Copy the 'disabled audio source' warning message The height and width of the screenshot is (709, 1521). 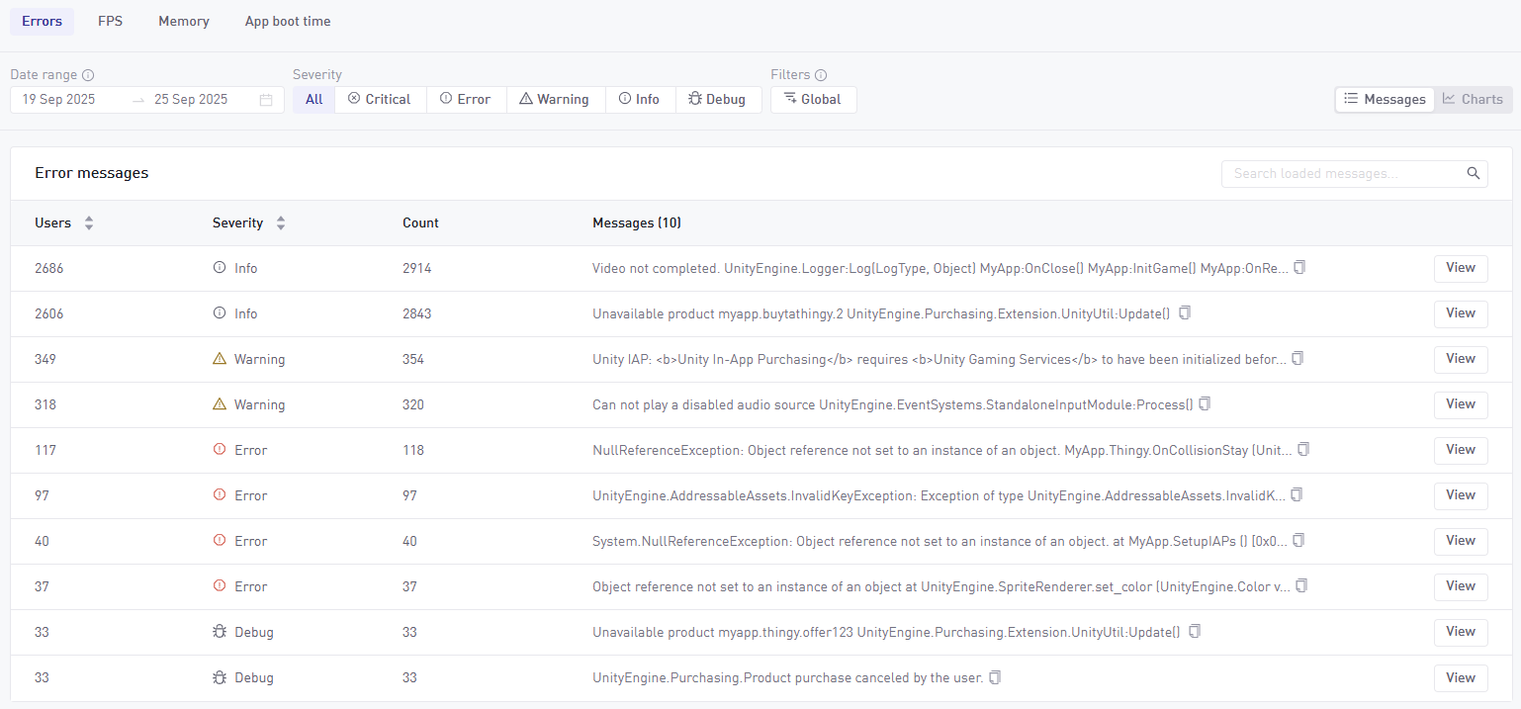(x=1205, y=404)
